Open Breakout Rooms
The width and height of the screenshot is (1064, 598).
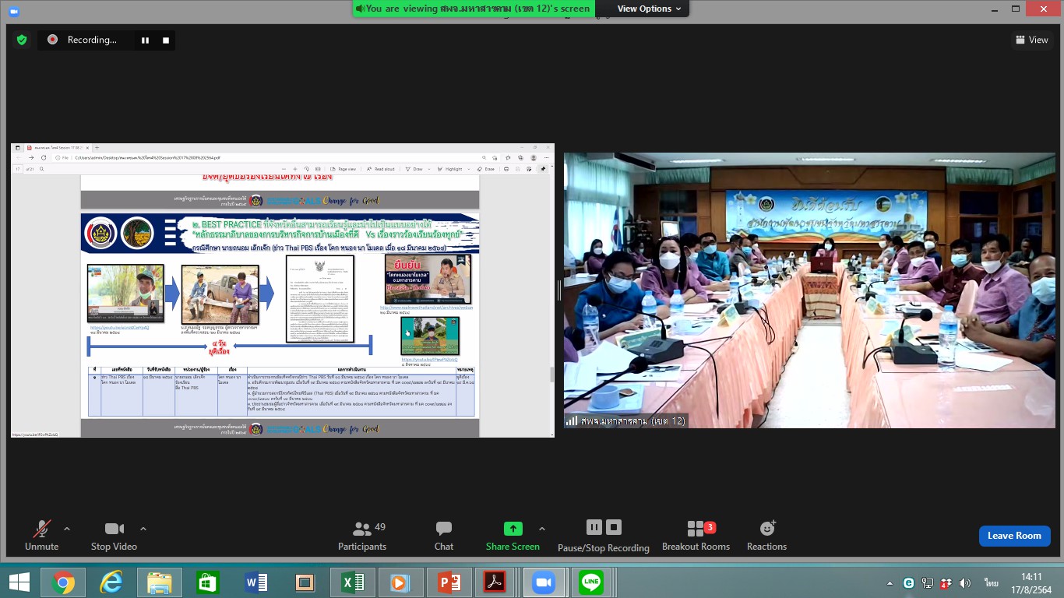tap(696, 536)
